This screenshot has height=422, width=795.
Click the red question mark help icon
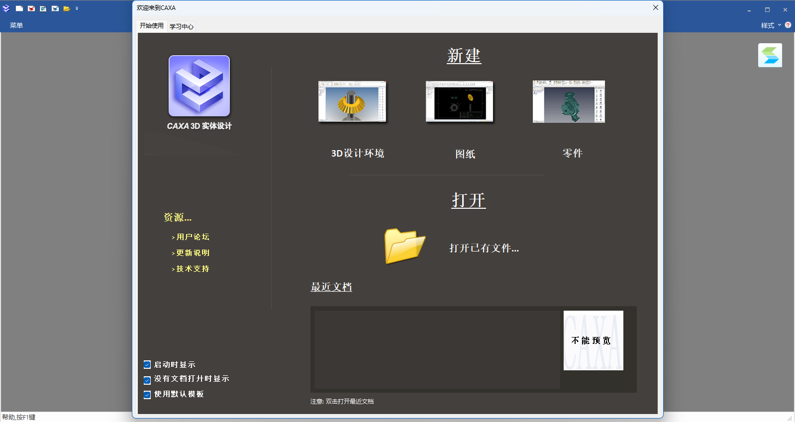(x=788, y=25)
